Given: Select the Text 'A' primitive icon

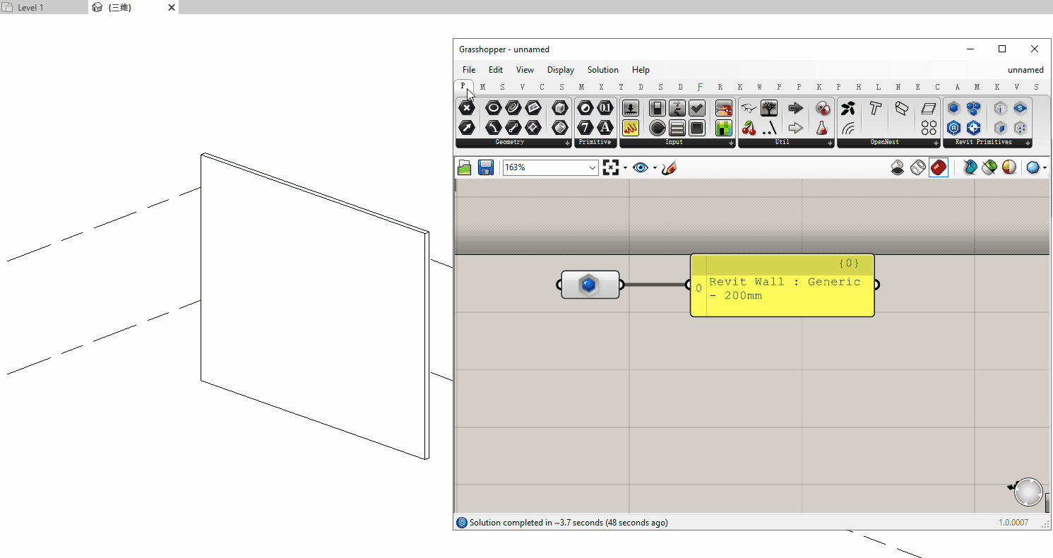Looking at the screenshot, I should (x=605, y=127).
